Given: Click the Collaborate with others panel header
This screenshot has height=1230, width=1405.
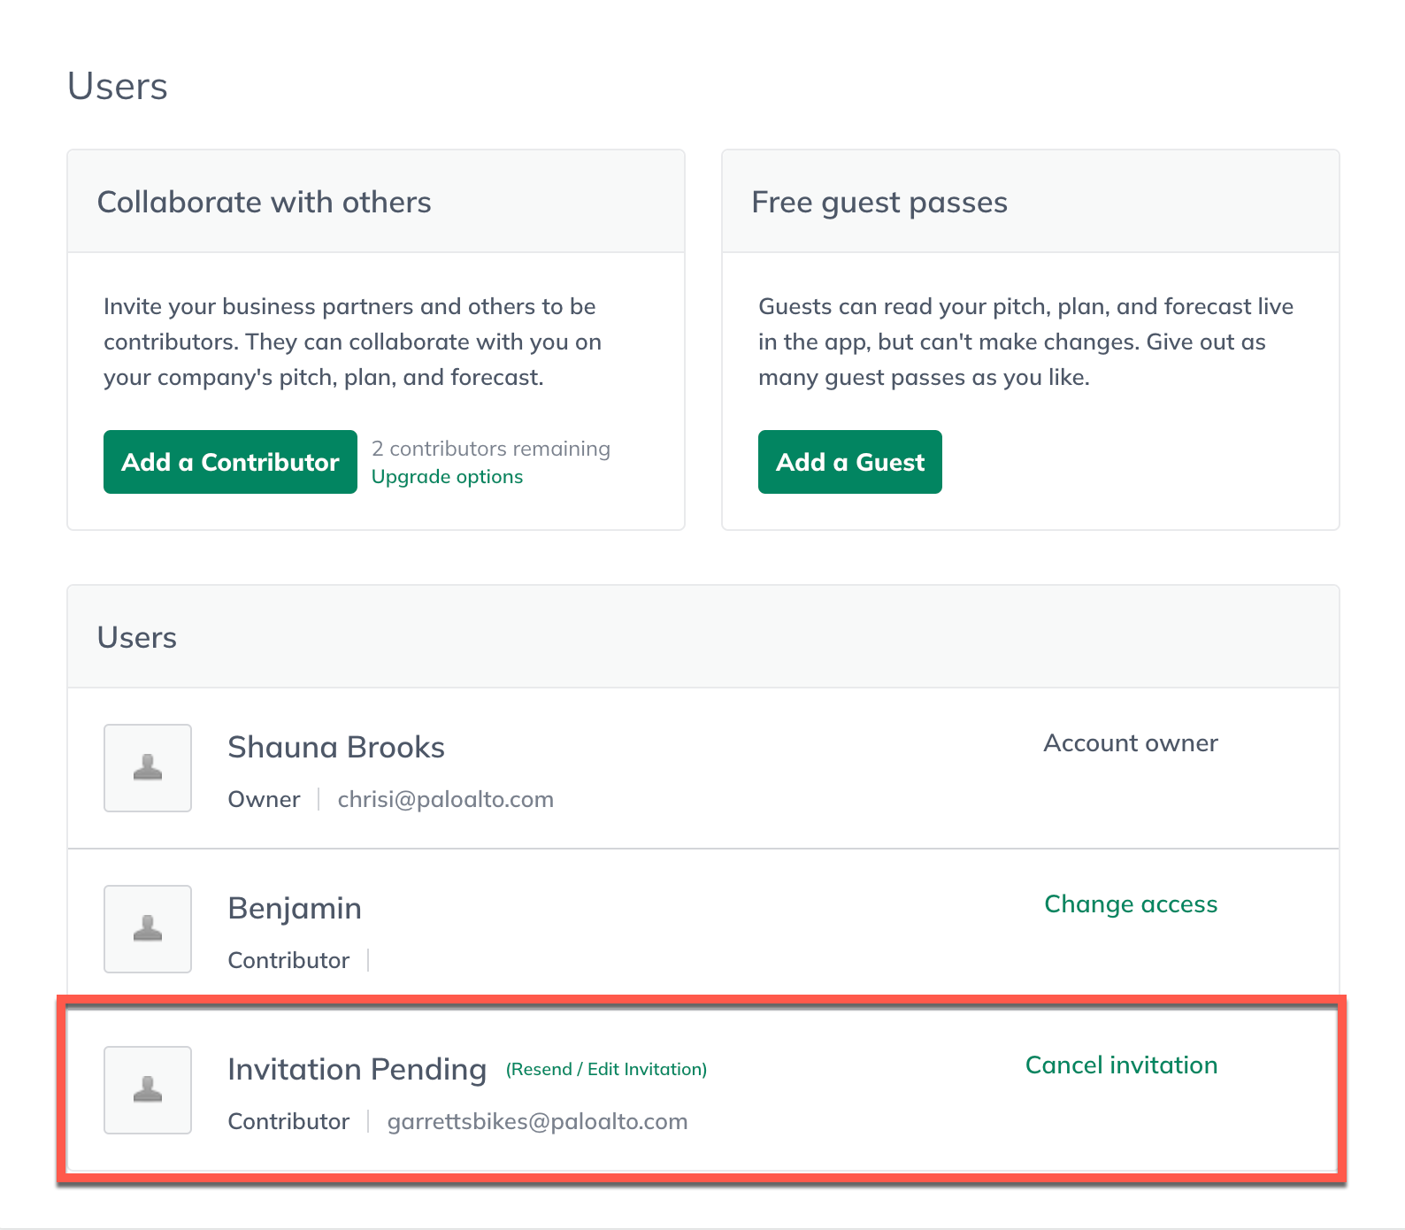Looking at the screenshot, I should [264, 203].
